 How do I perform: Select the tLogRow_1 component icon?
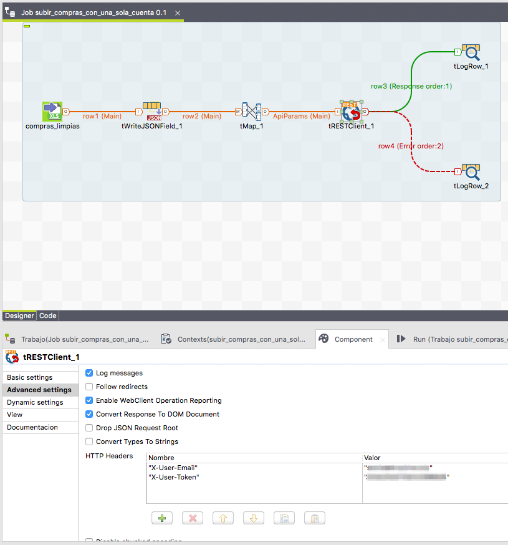click(x=471, y=52)
